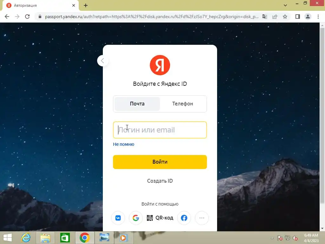Viewport: 325px width, 244px height.
Task: Open tab search dropdown chevron
Action: 285,5
